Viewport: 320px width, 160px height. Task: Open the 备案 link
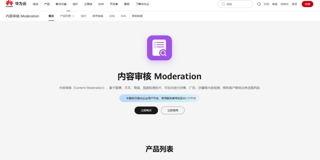click(275, 4)
